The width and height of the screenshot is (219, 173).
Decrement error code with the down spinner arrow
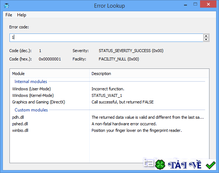tap(206, 39)
